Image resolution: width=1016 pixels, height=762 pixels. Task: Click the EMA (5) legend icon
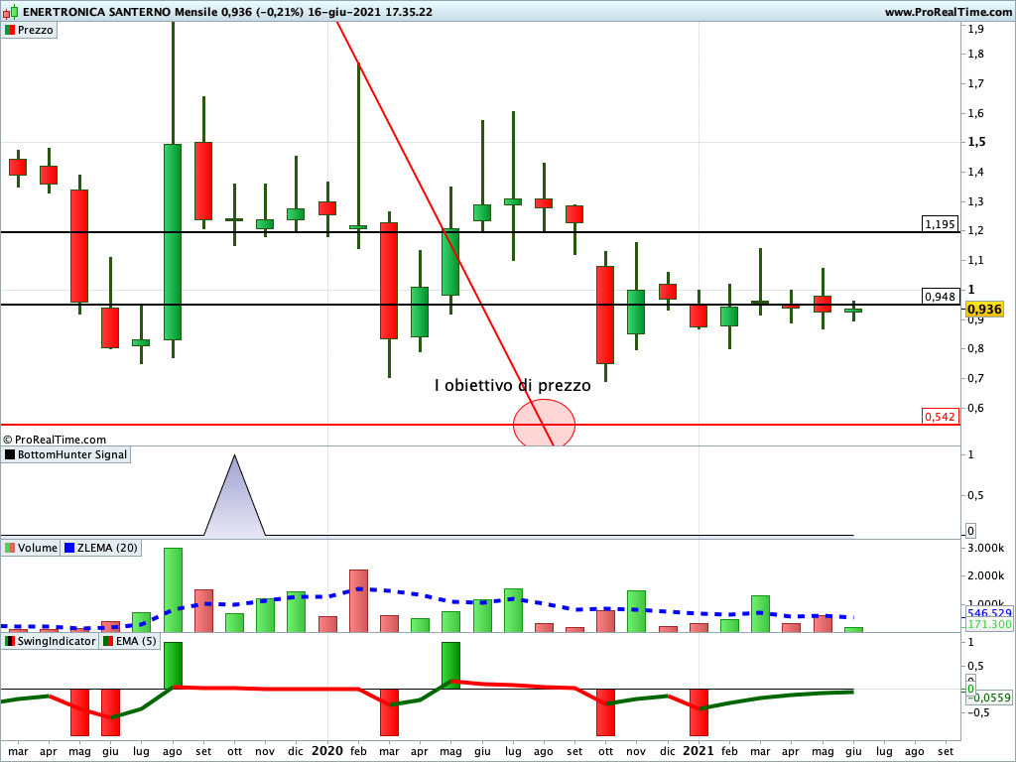107,641
